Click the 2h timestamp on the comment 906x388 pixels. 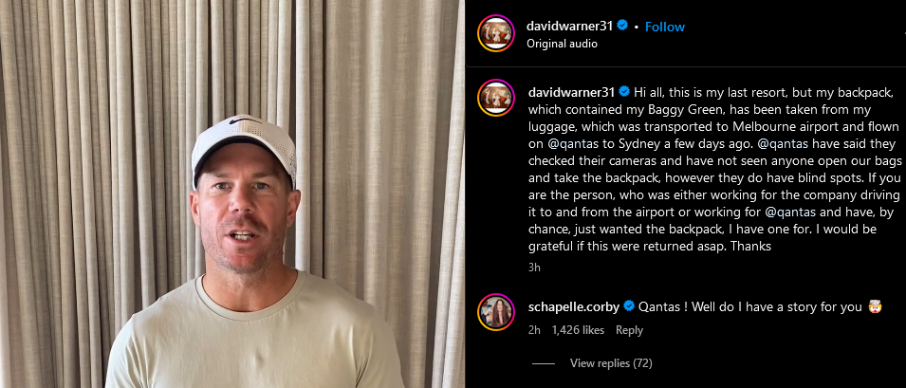[x=534, y=330]
